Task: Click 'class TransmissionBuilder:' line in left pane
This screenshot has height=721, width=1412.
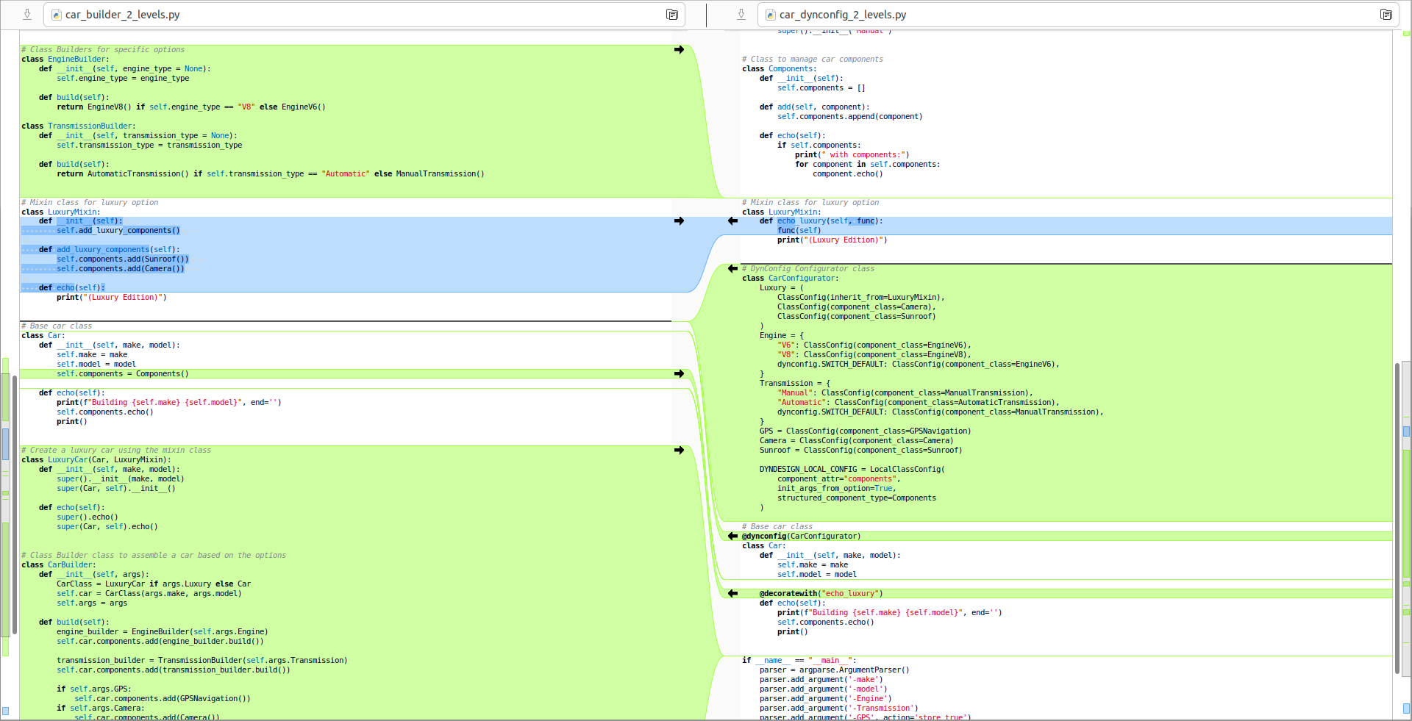Action: pyautogui.click(x=78, y=126)
